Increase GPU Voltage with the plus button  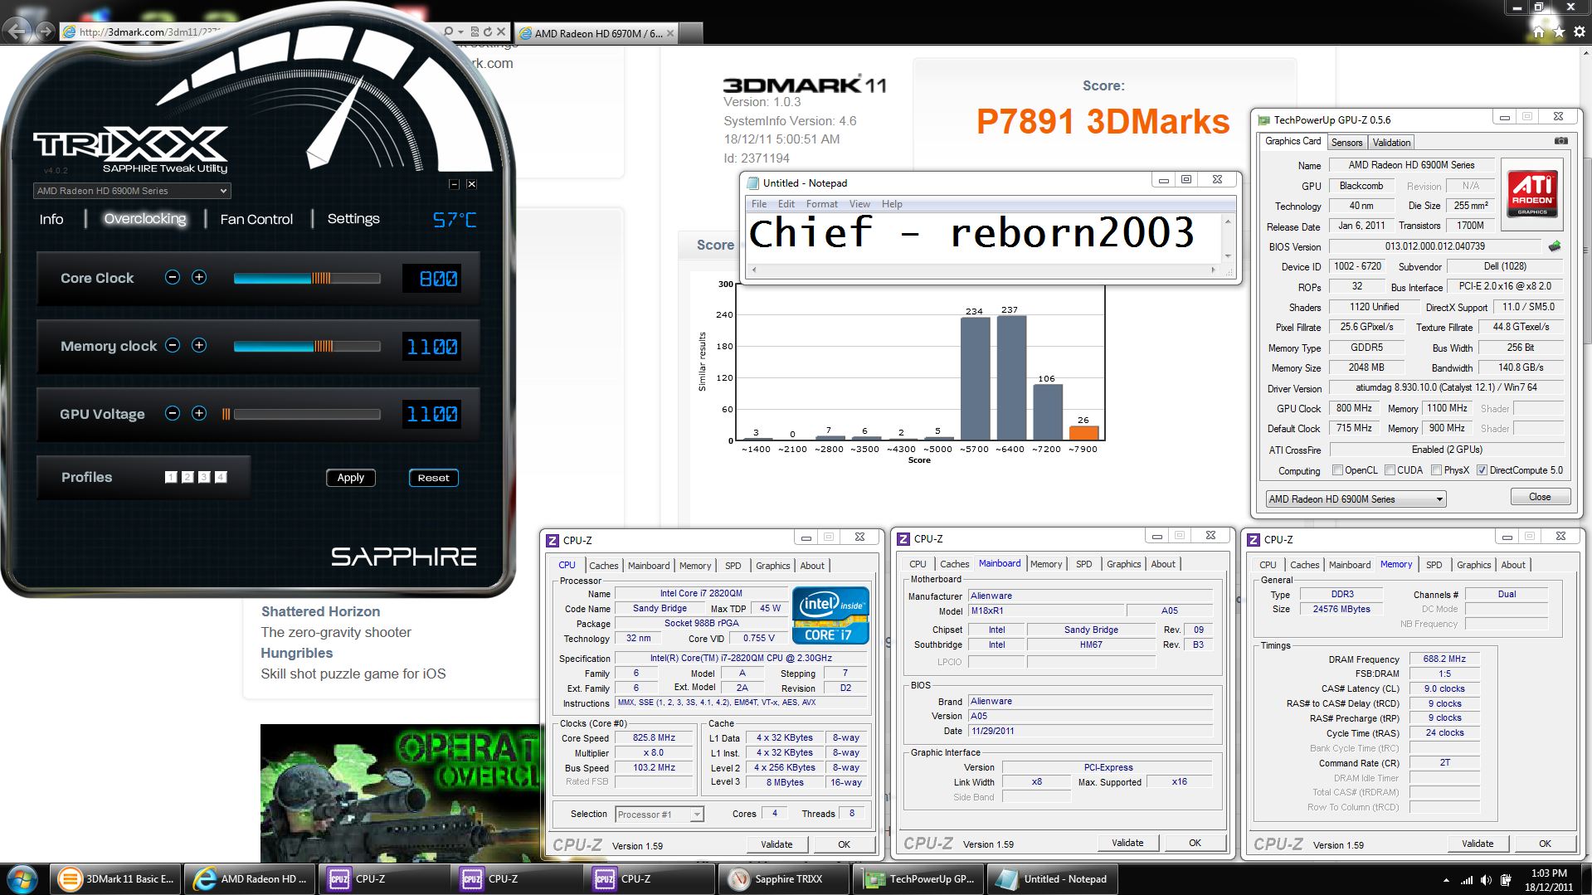(x=199, y=413)
